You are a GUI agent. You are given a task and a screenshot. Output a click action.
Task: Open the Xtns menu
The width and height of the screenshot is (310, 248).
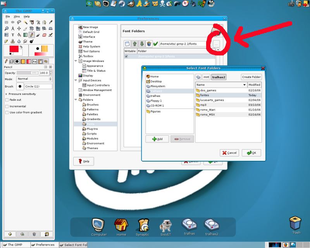[x=17, y=17]
